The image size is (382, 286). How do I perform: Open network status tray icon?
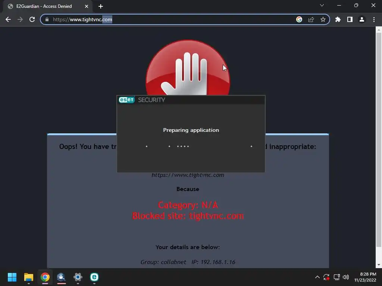point(337,277)
